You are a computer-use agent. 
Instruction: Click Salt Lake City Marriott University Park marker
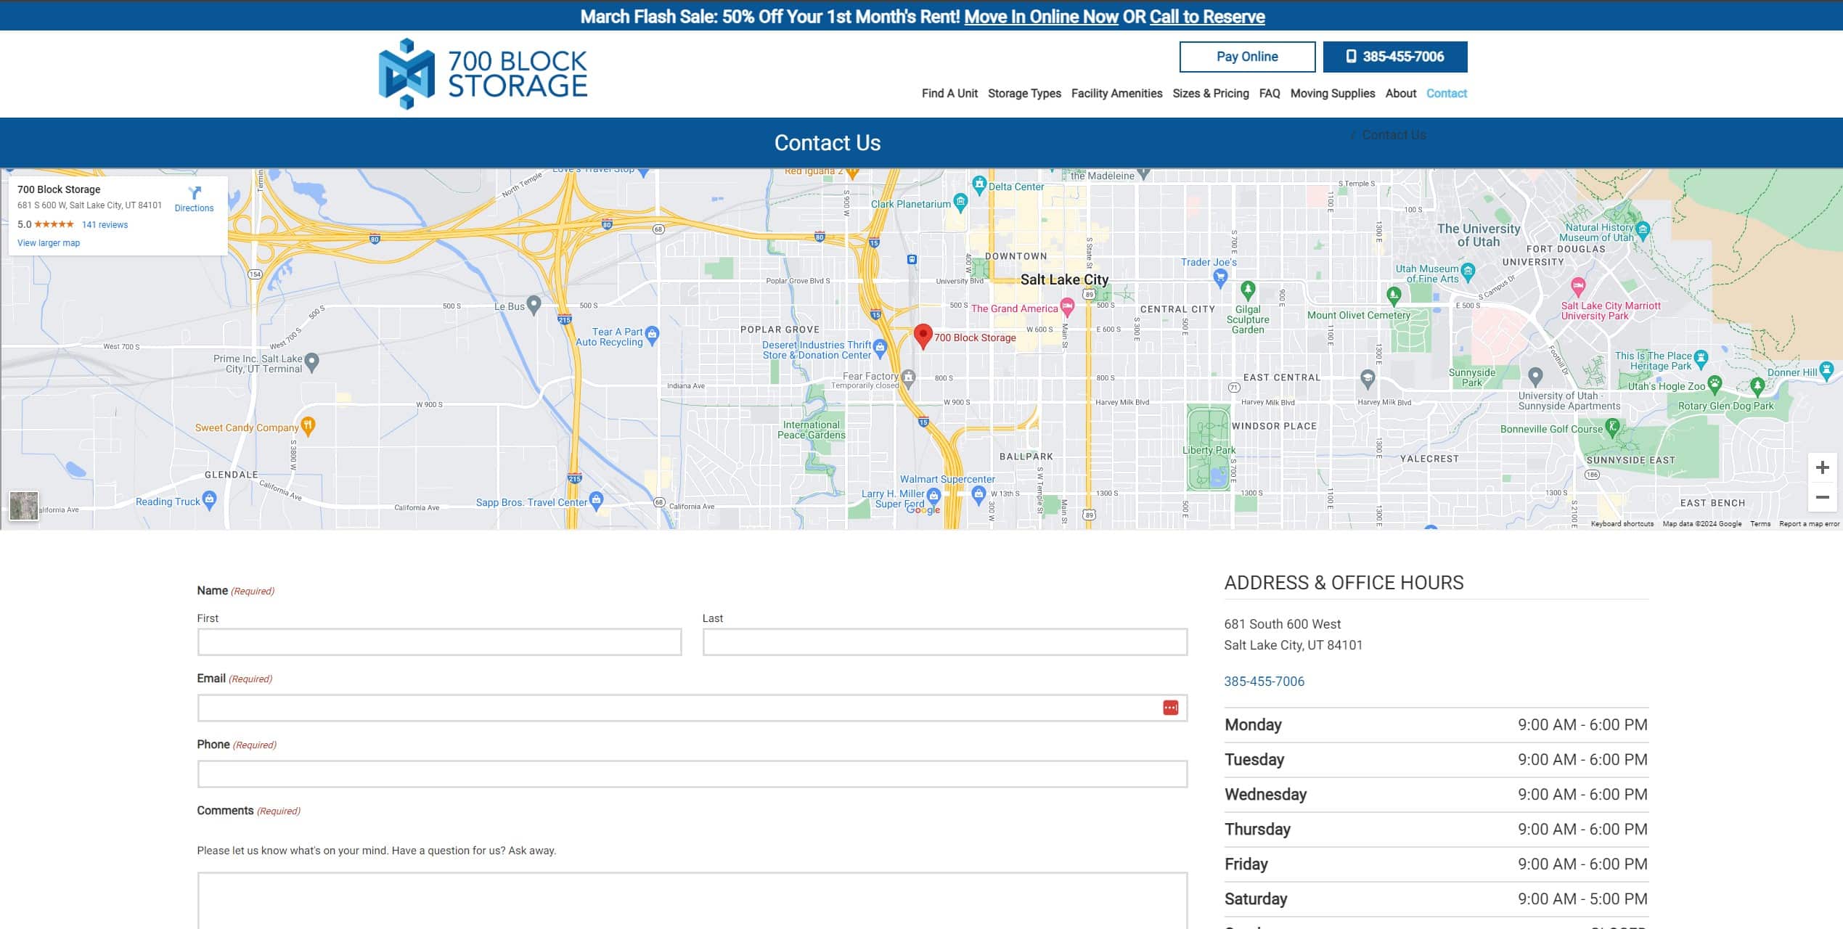tap(1578, 287)
